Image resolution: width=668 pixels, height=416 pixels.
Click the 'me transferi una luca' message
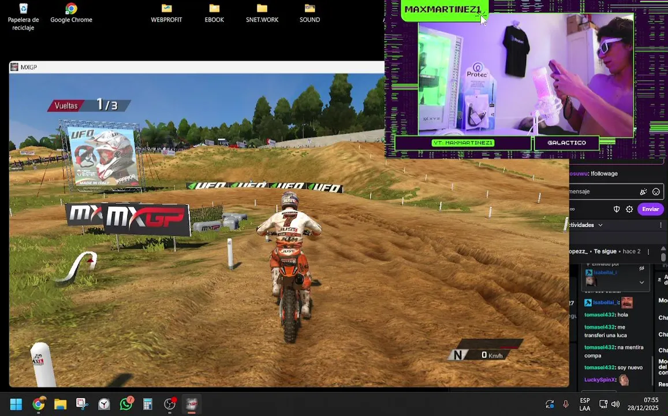click(605, 331)
